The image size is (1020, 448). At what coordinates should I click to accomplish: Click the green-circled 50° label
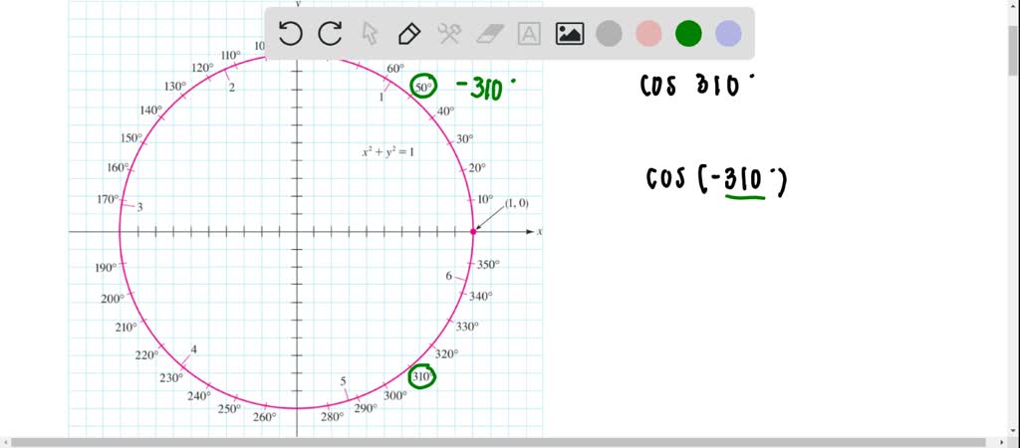pos(423,88)
